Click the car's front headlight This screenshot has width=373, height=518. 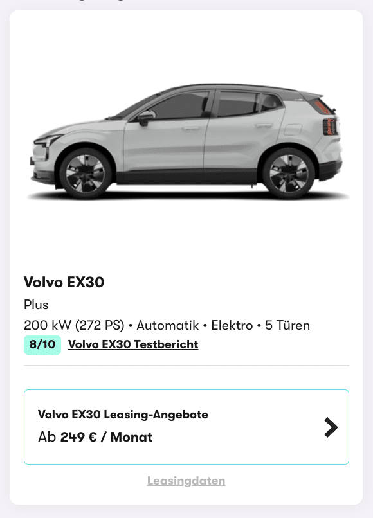tap(48, 139)
